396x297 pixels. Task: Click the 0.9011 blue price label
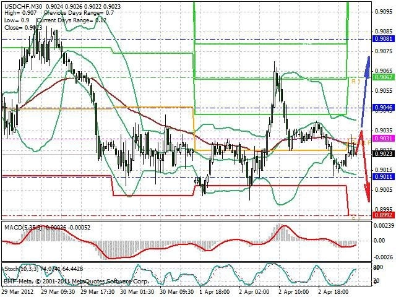point(384,176)
